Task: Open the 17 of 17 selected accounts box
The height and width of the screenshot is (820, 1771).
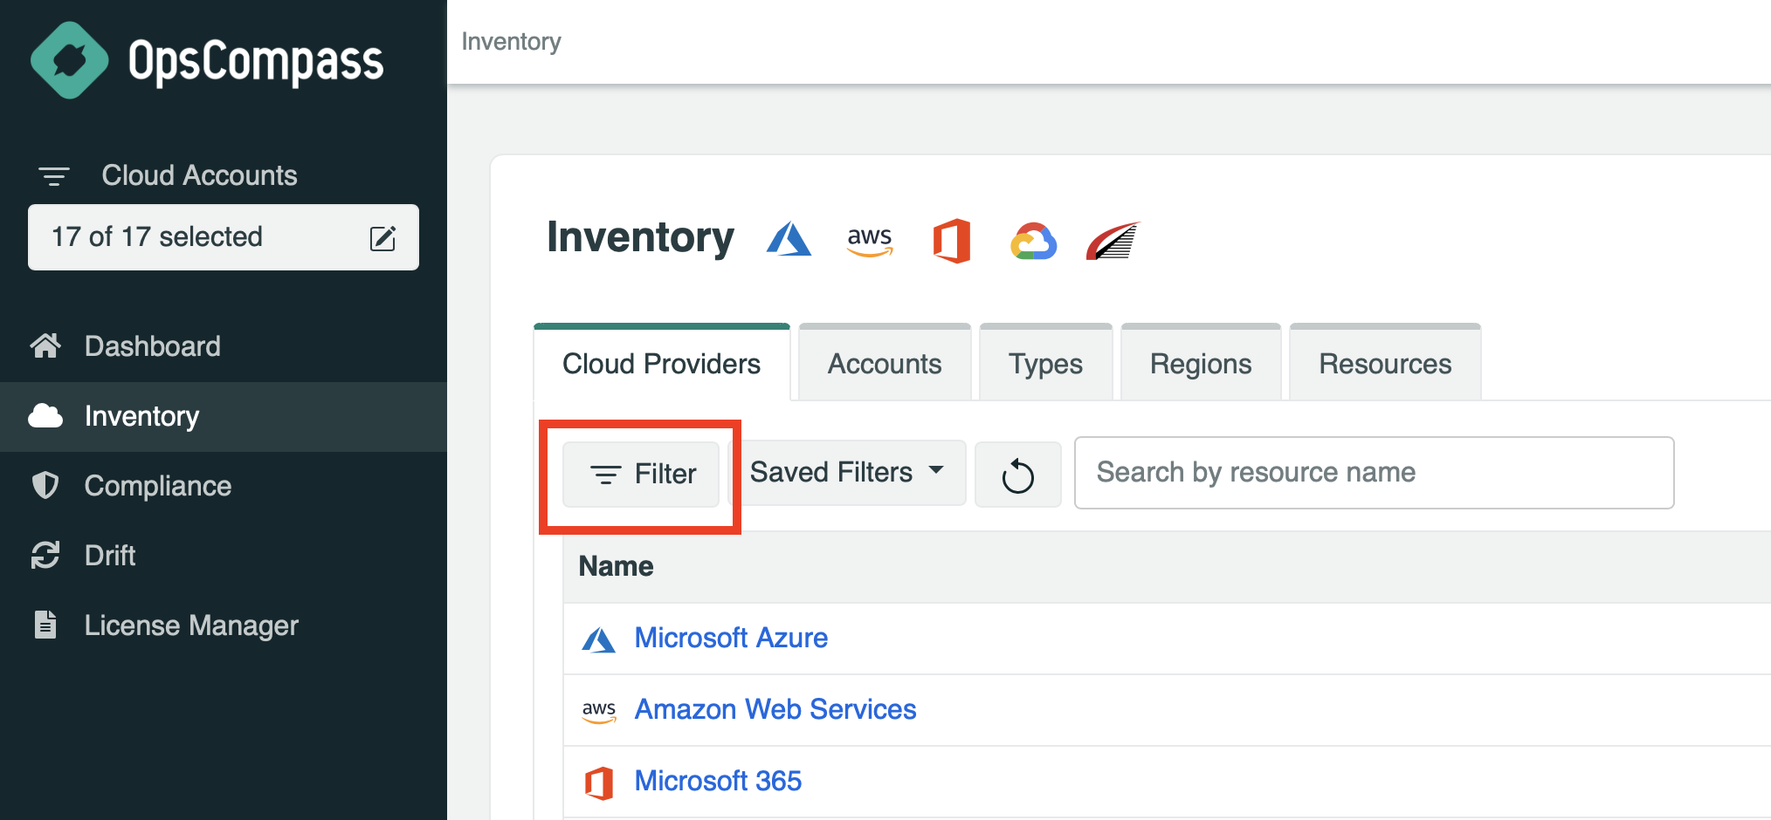Action: point(224,237)
